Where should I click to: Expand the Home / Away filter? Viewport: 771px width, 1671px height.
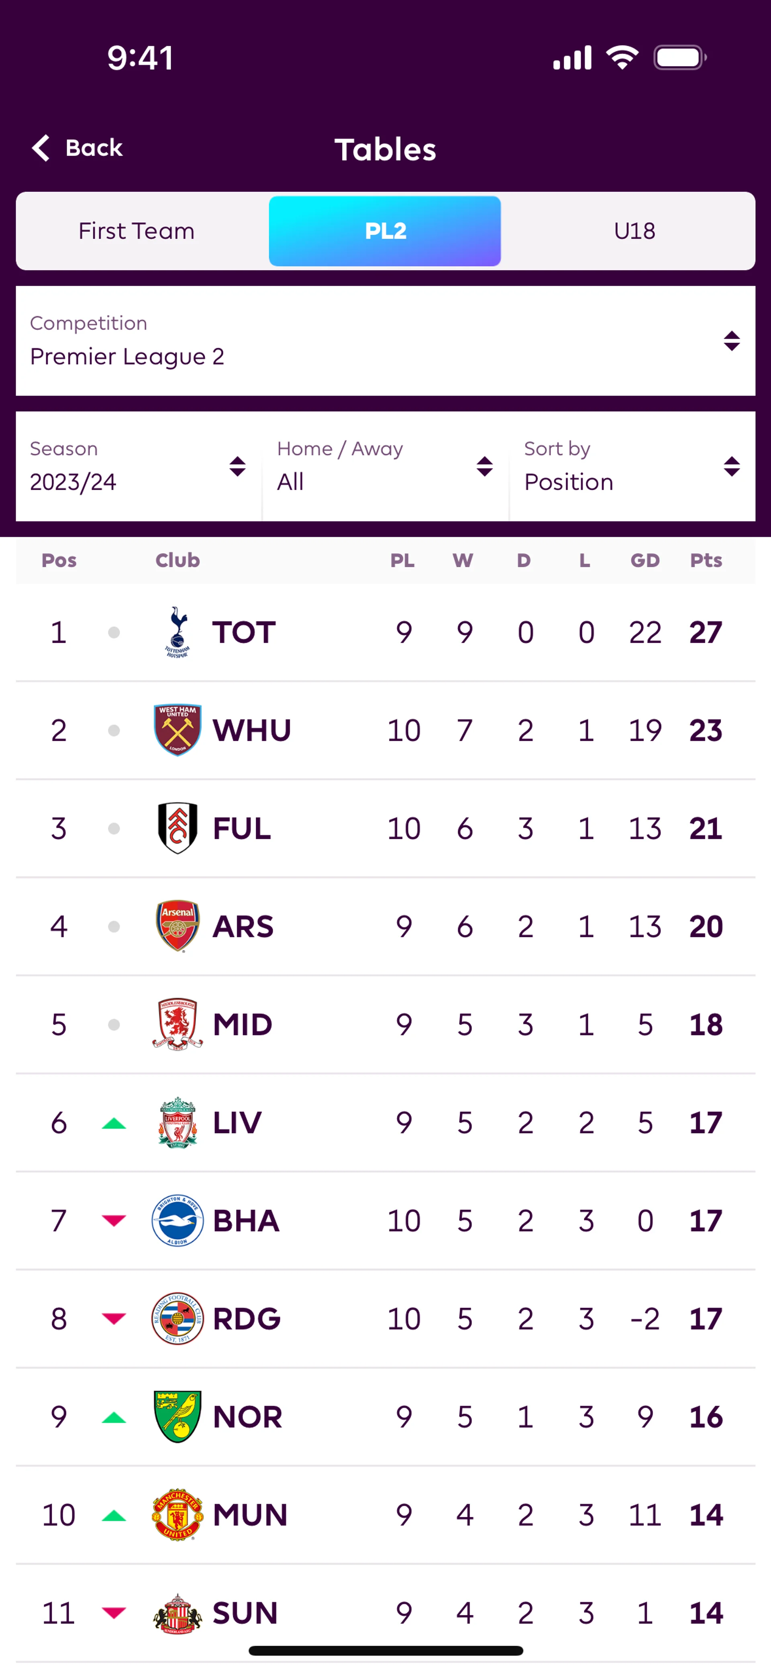tap(385, 466)
